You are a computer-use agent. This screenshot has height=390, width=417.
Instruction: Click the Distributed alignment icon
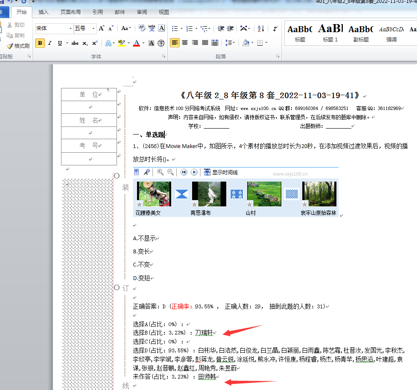click(215, 43)
